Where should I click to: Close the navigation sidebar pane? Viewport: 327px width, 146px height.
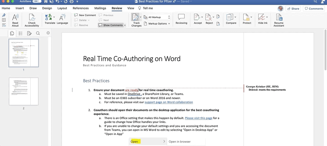pyautogui.click(x=48, y=33)
